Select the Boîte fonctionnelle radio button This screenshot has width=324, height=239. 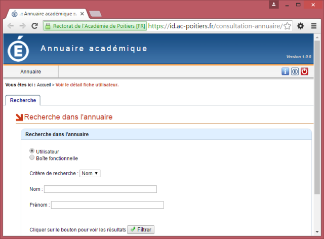click(x=32, y=157)
